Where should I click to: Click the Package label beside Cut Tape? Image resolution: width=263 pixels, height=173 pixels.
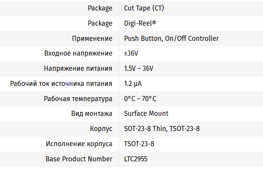[100, 8]
